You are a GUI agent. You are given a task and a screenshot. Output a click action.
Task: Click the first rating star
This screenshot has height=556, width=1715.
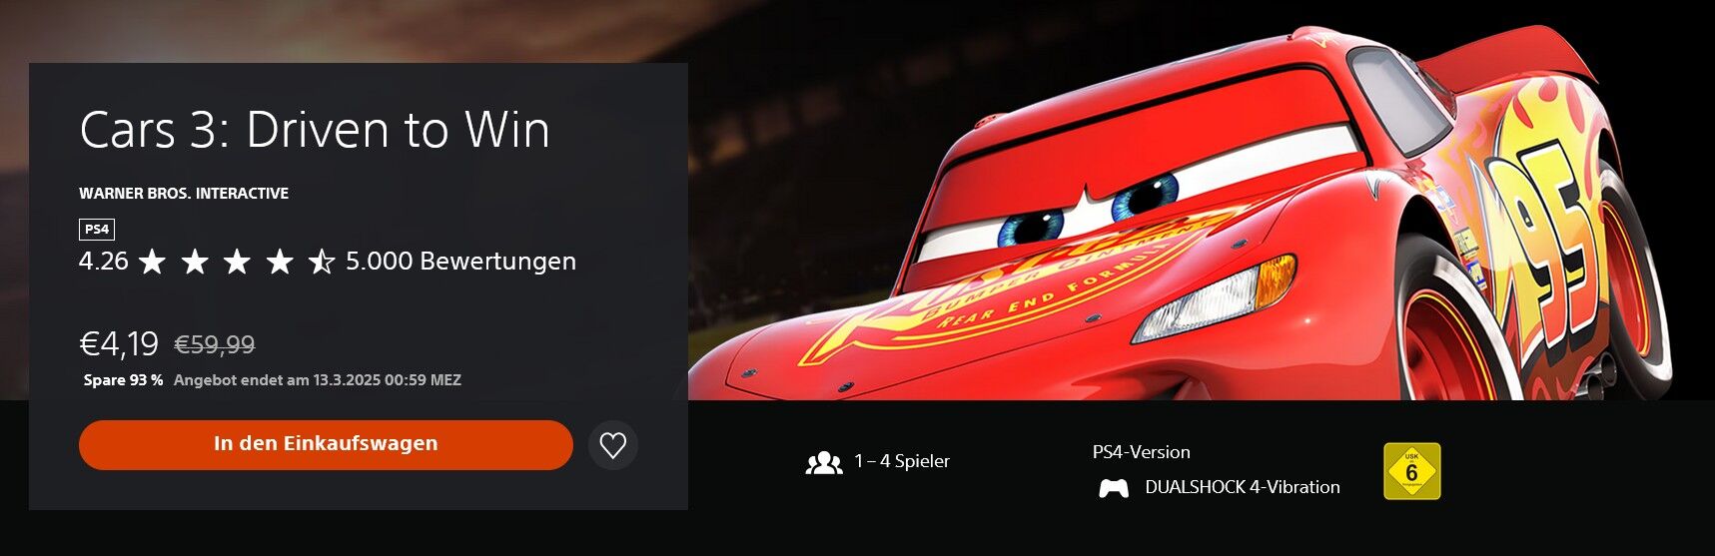click(x=152, y=262)
